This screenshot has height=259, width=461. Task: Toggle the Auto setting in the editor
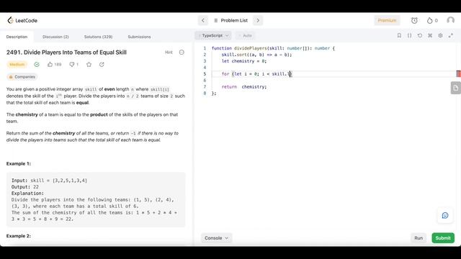246,35
